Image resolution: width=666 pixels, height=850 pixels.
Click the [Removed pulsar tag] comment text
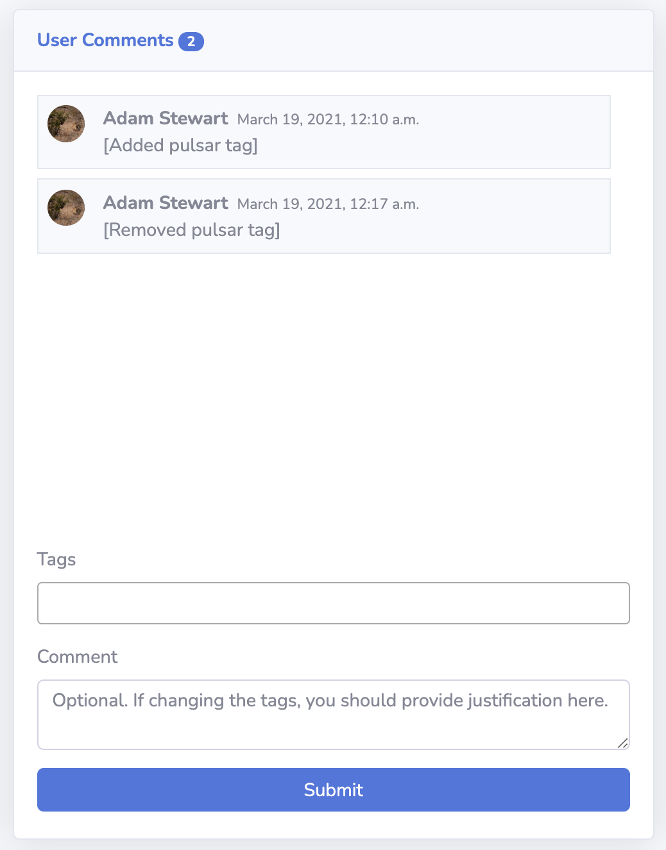pos(192,230)
